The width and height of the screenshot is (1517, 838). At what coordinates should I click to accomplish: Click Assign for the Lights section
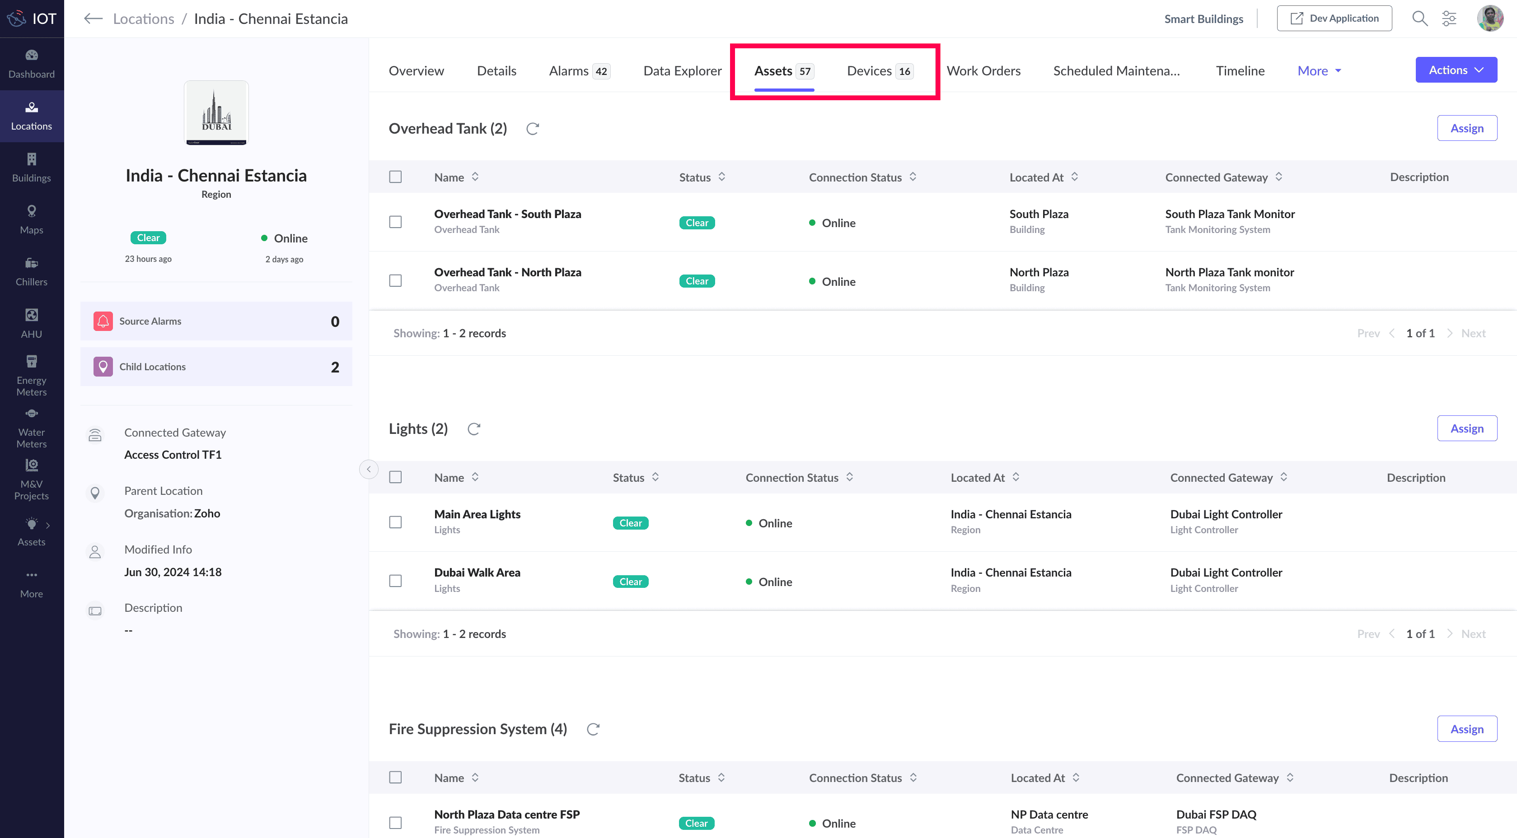point(1466,428)
